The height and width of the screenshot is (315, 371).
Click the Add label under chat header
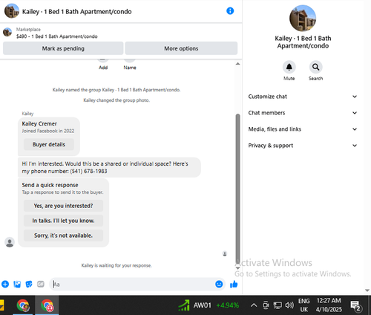click(103, 68)
